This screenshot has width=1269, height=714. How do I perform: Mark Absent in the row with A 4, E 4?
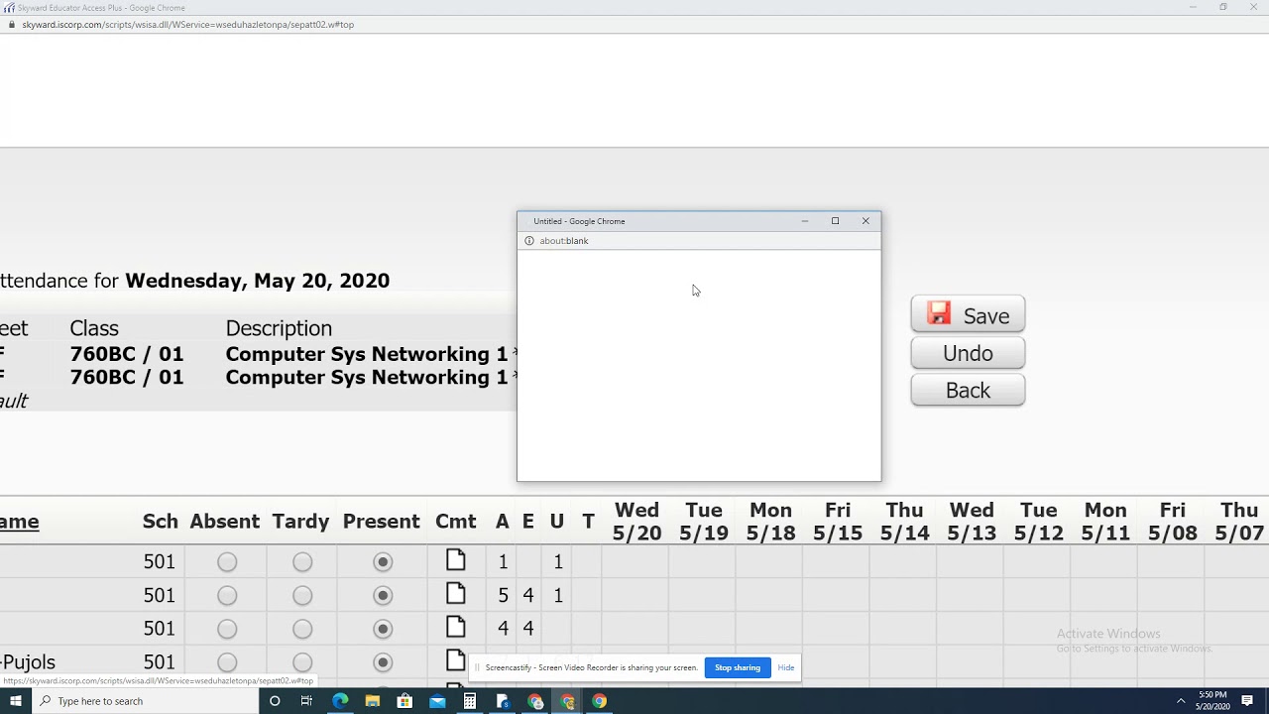pos(227,629)
